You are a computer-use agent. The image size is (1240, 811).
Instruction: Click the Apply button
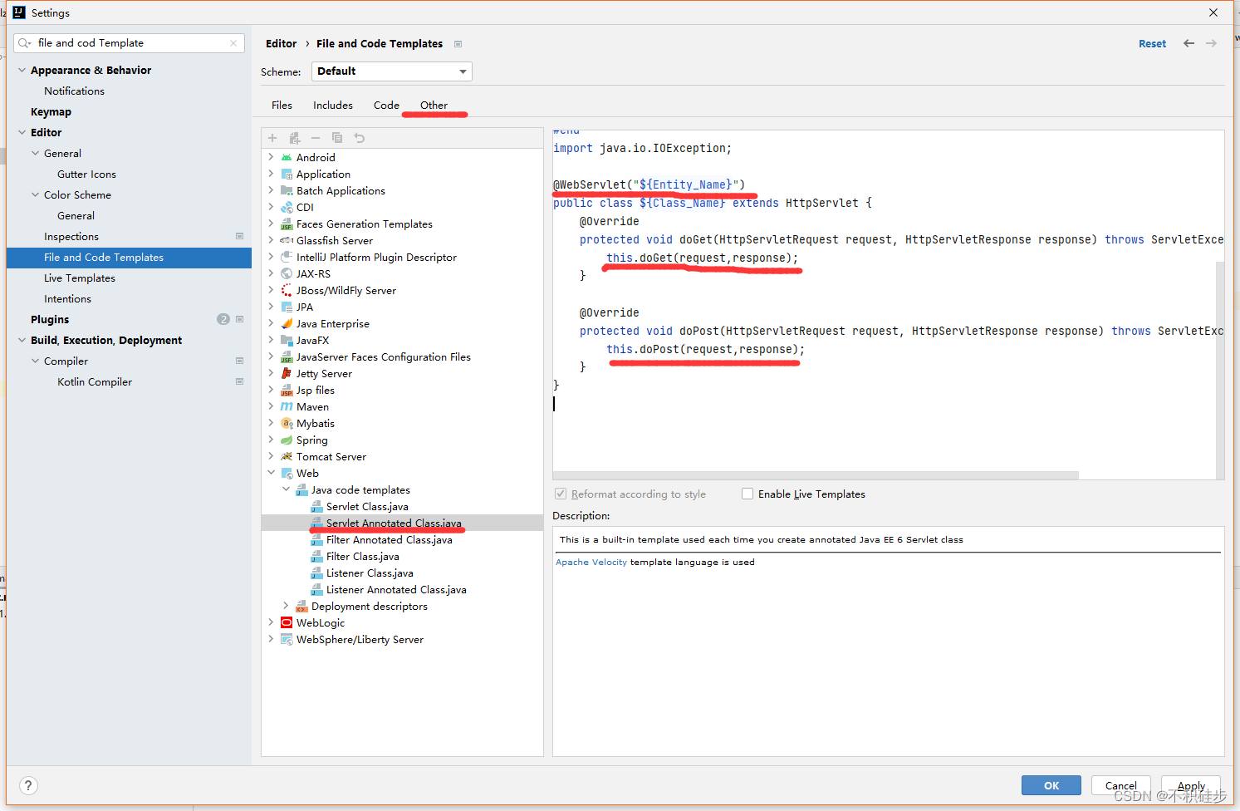pos(1190,785)
